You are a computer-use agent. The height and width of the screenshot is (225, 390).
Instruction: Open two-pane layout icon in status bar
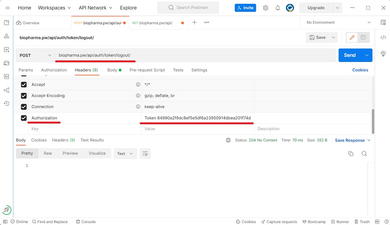pyautogui.click(x=377, y=222)
